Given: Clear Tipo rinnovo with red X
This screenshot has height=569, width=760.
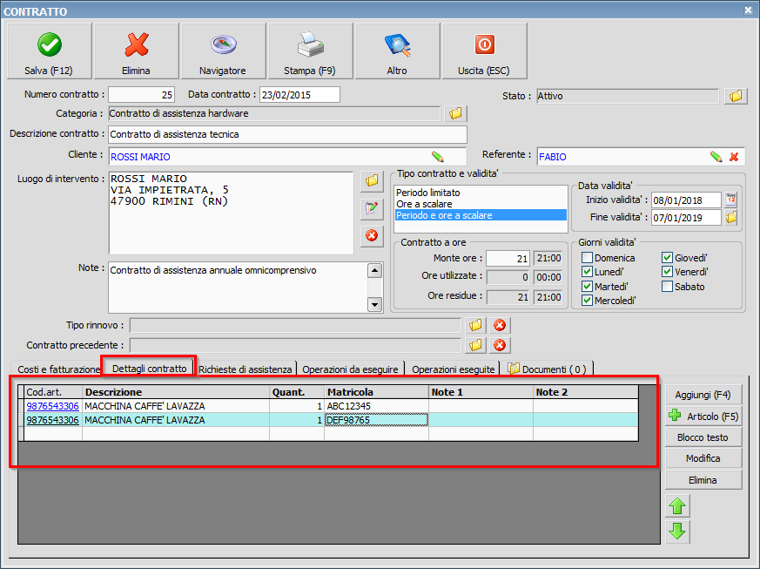Looking at the screenshot, I should coord(500,325).
